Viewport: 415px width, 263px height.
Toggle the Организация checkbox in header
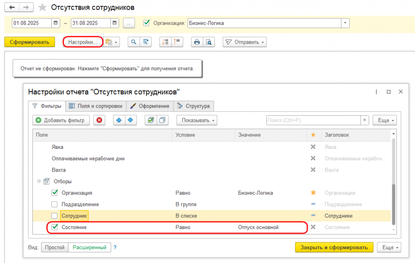click(x=146, y=23)
